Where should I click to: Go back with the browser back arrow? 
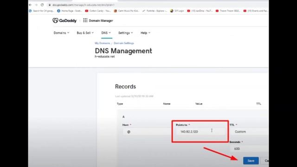point(30,5)
